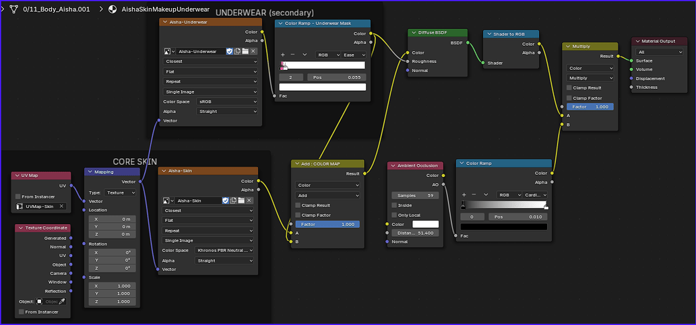This screenshot has width=696, height=325.
Task: Open Mapping Type Texture dropdown
Action: pyautogui.click(x=121, y=193)
